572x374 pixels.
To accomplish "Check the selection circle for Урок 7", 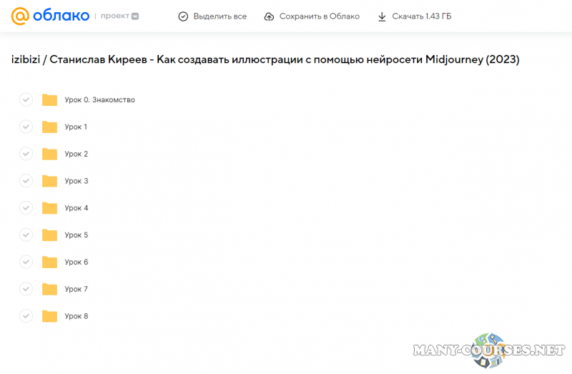I will point(26,289).
